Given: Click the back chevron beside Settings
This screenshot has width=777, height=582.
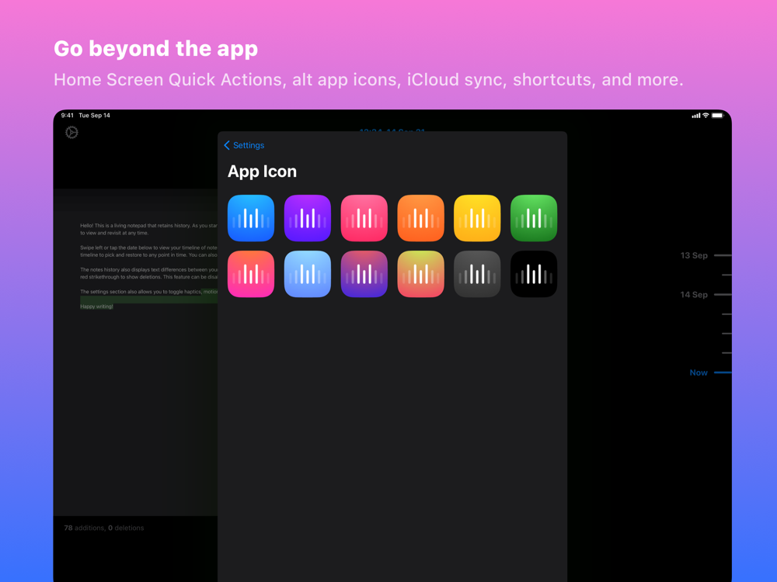Looking at the screenshot, I should click(x=227, y=145).
